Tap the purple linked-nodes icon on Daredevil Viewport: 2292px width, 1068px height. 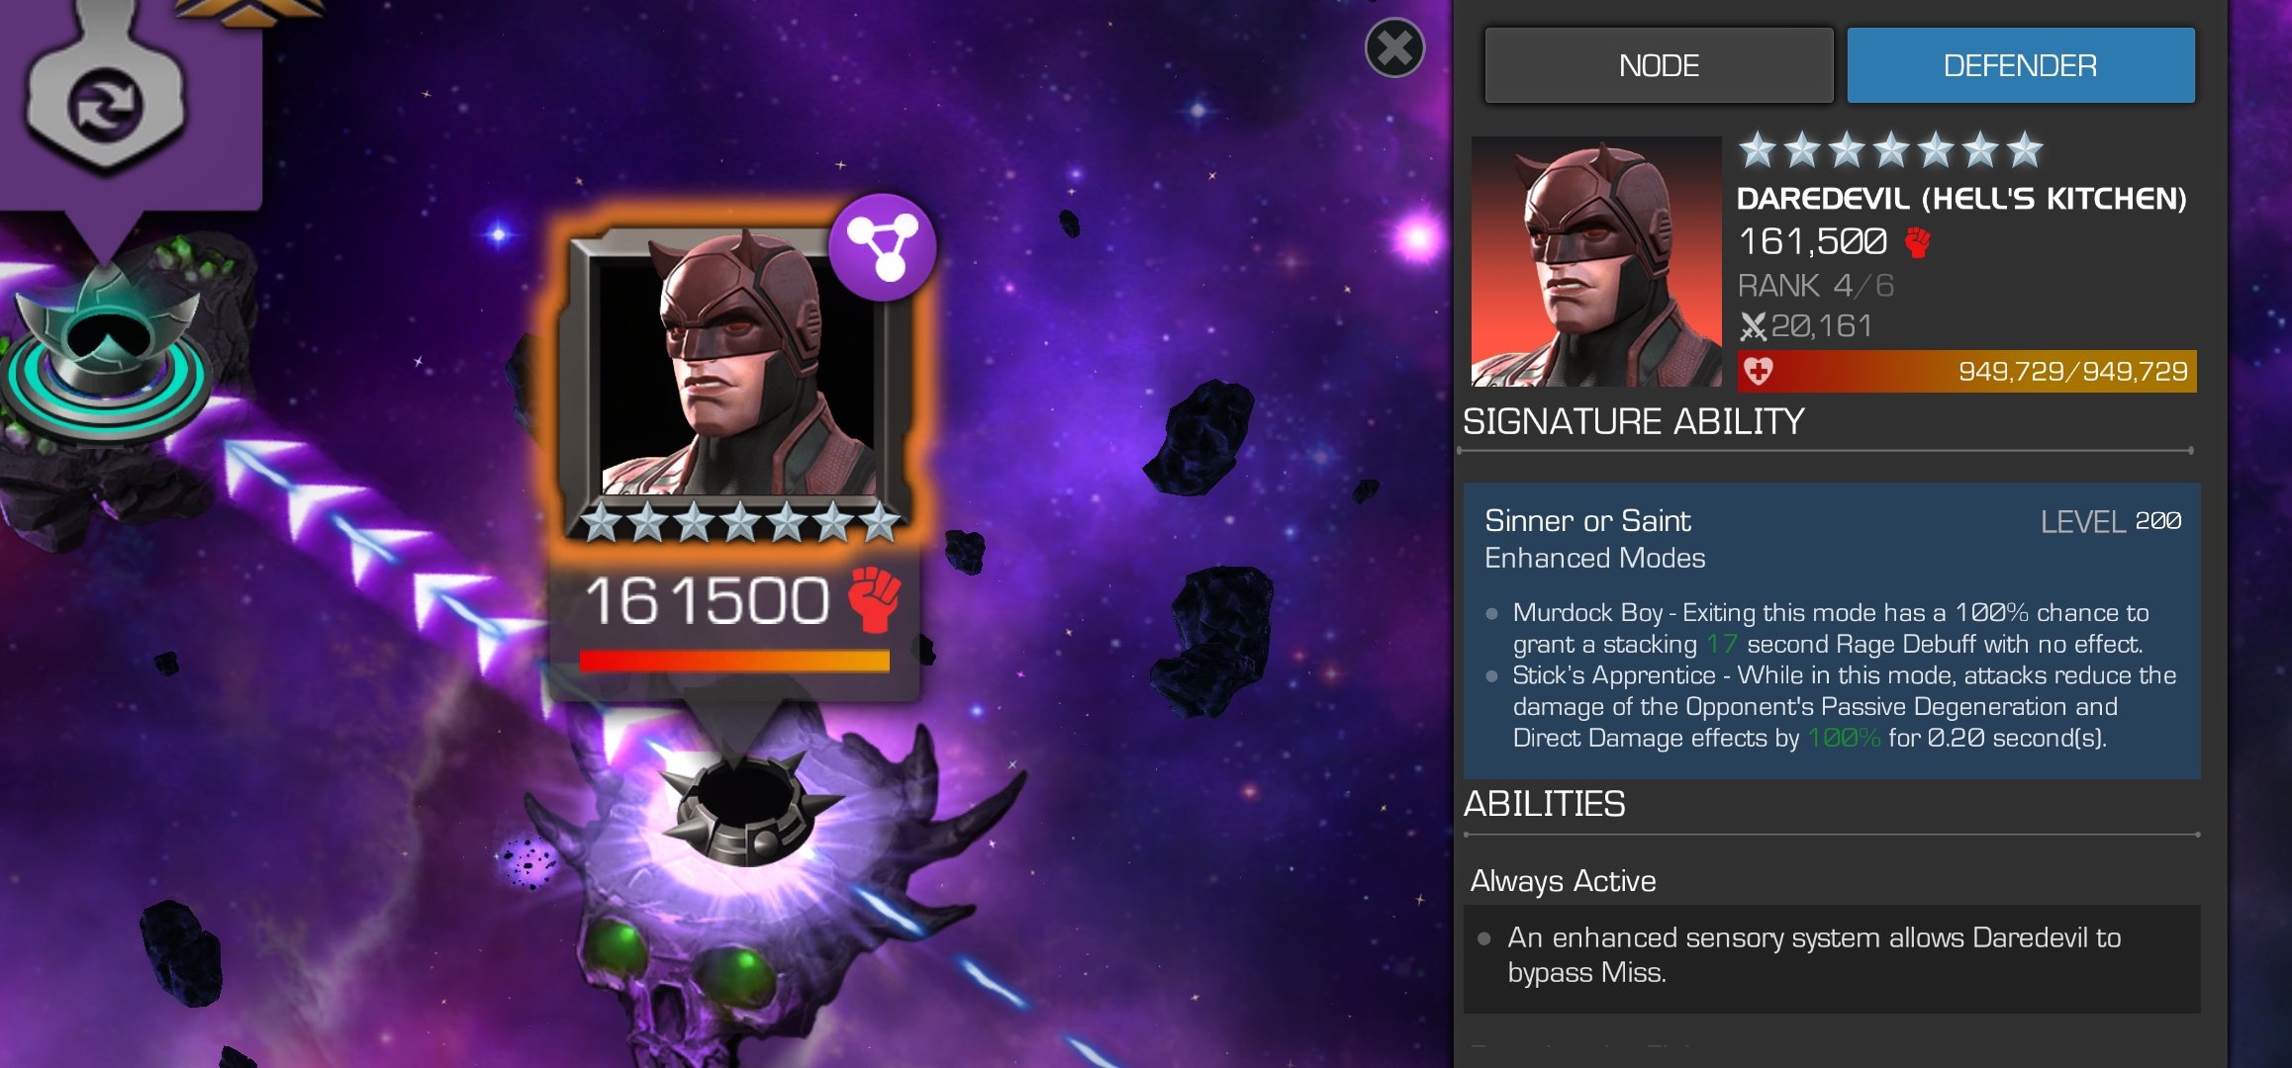pyautogui.click(x=882, y=248)
